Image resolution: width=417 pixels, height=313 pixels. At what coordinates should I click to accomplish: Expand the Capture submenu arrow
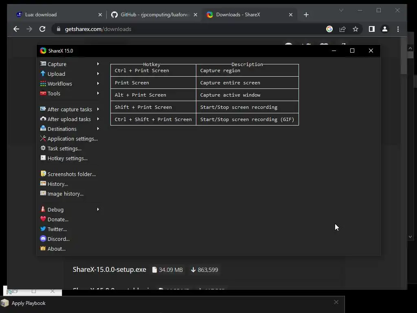(x=98, y=64)
